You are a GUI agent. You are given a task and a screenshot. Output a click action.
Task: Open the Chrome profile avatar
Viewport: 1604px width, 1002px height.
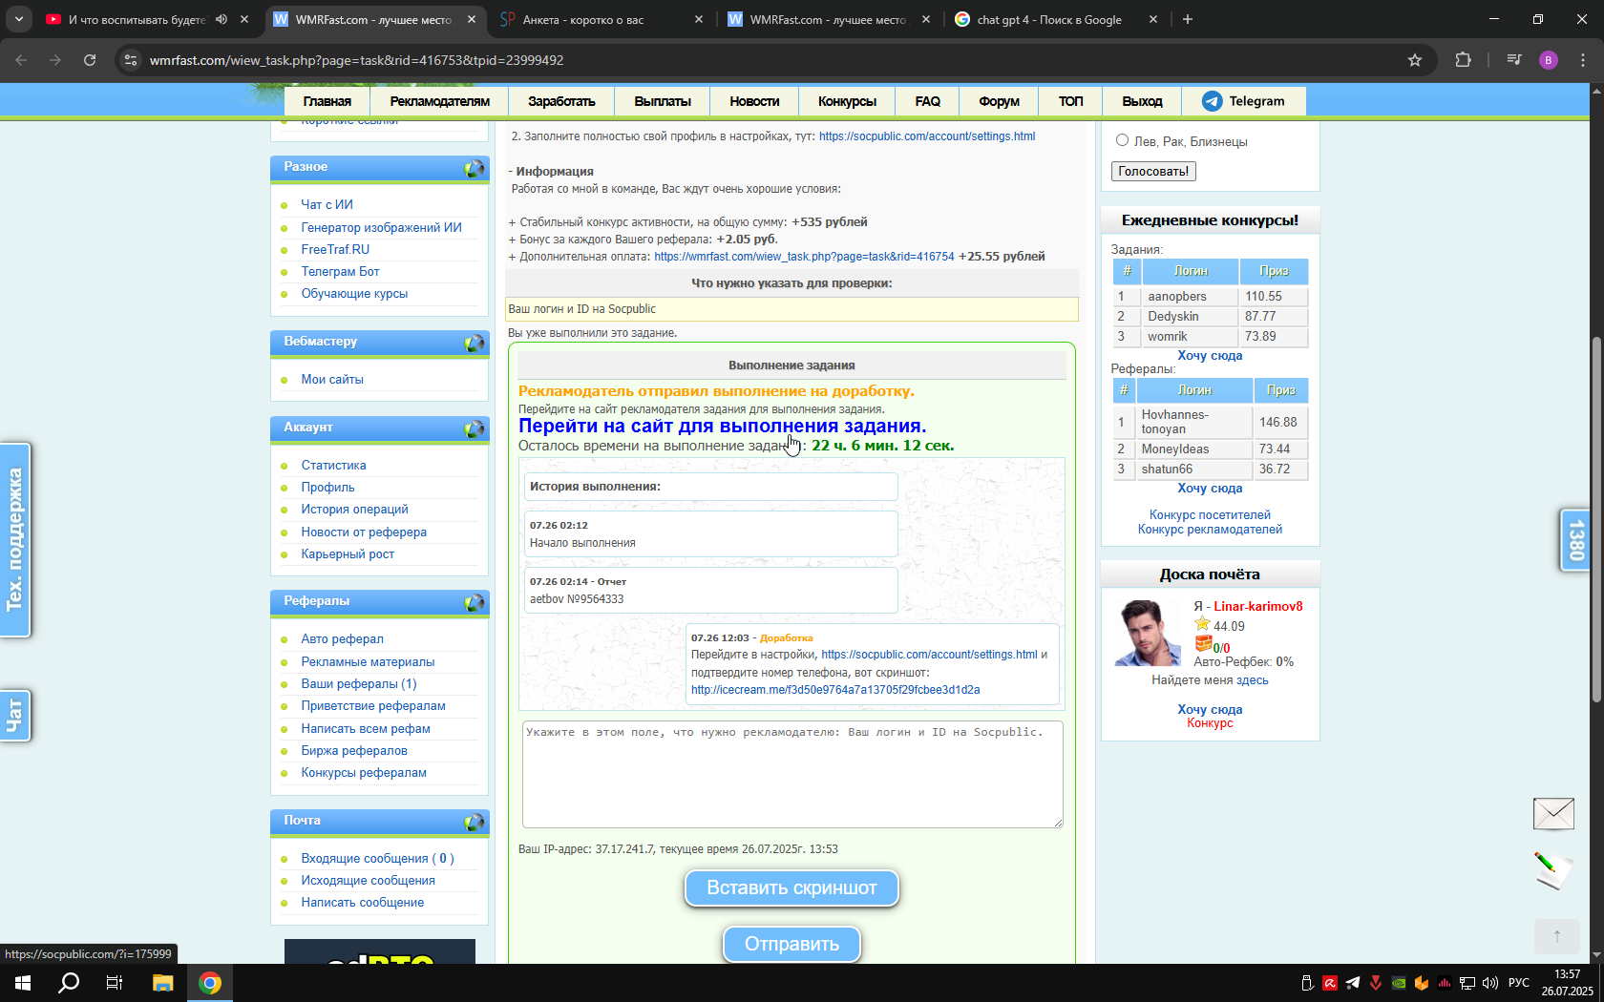(x=1549, y=60)
